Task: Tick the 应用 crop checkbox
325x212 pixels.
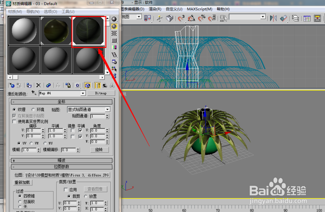Action: pyautogui.click(x=66, y=190)
